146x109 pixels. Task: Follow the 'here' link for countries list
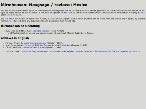click(x=108, y=19)
